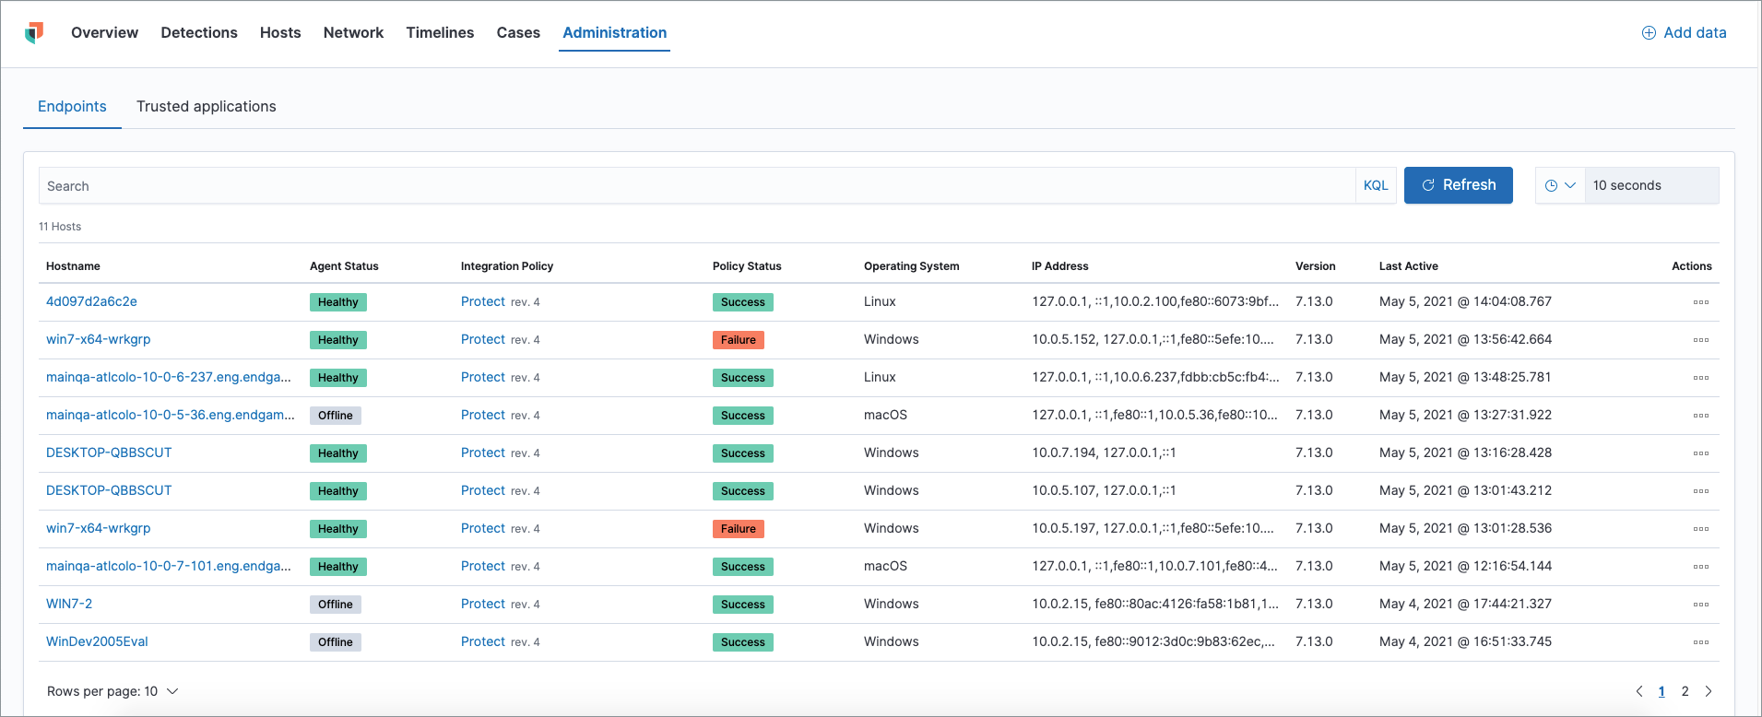Jump to page 2 of results
This screenshot has width=1762, height=717.
pyautogui.click(x=1685, y=691)
